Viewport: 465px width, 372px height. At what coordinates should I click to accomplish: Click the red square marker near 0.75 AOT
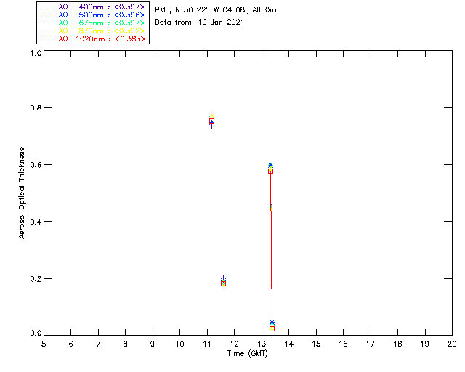click(211, 121)
